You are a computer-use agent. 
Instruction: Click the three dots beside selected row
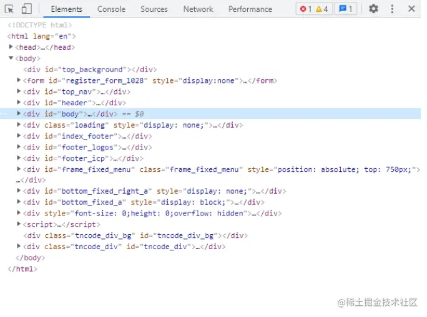[4, 114]
